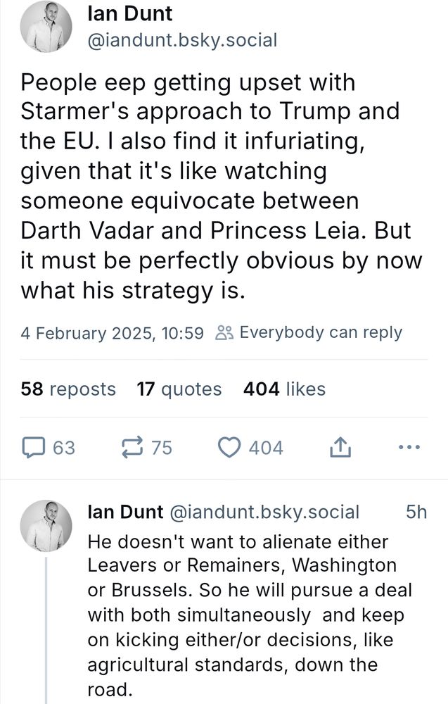Click Ian Dunt name on the reply
This screenshot has width=448, height=704.
[124, 512]
